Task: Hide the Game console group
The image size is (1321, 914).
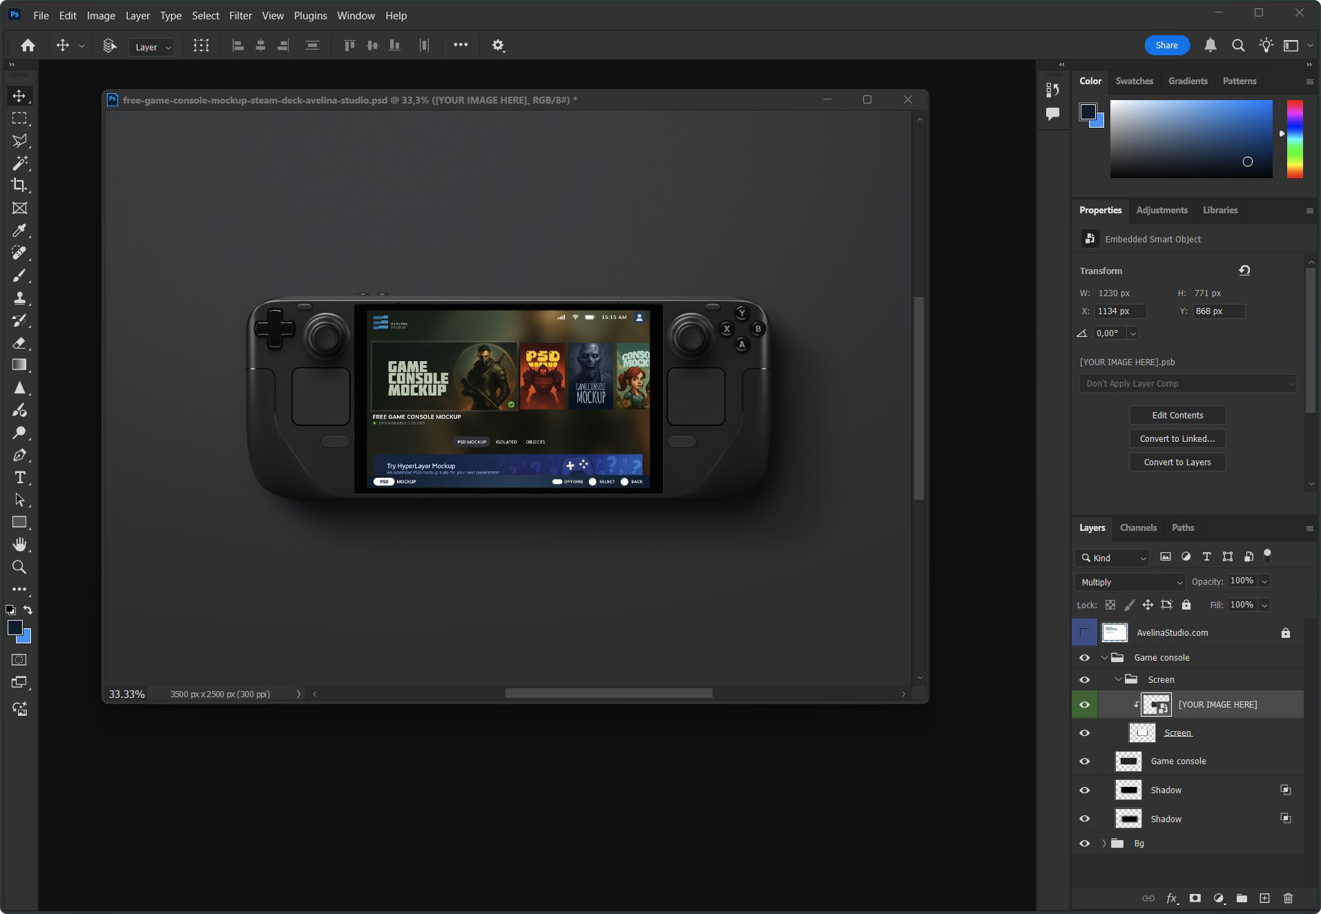Action: (x=1084, y=658)
